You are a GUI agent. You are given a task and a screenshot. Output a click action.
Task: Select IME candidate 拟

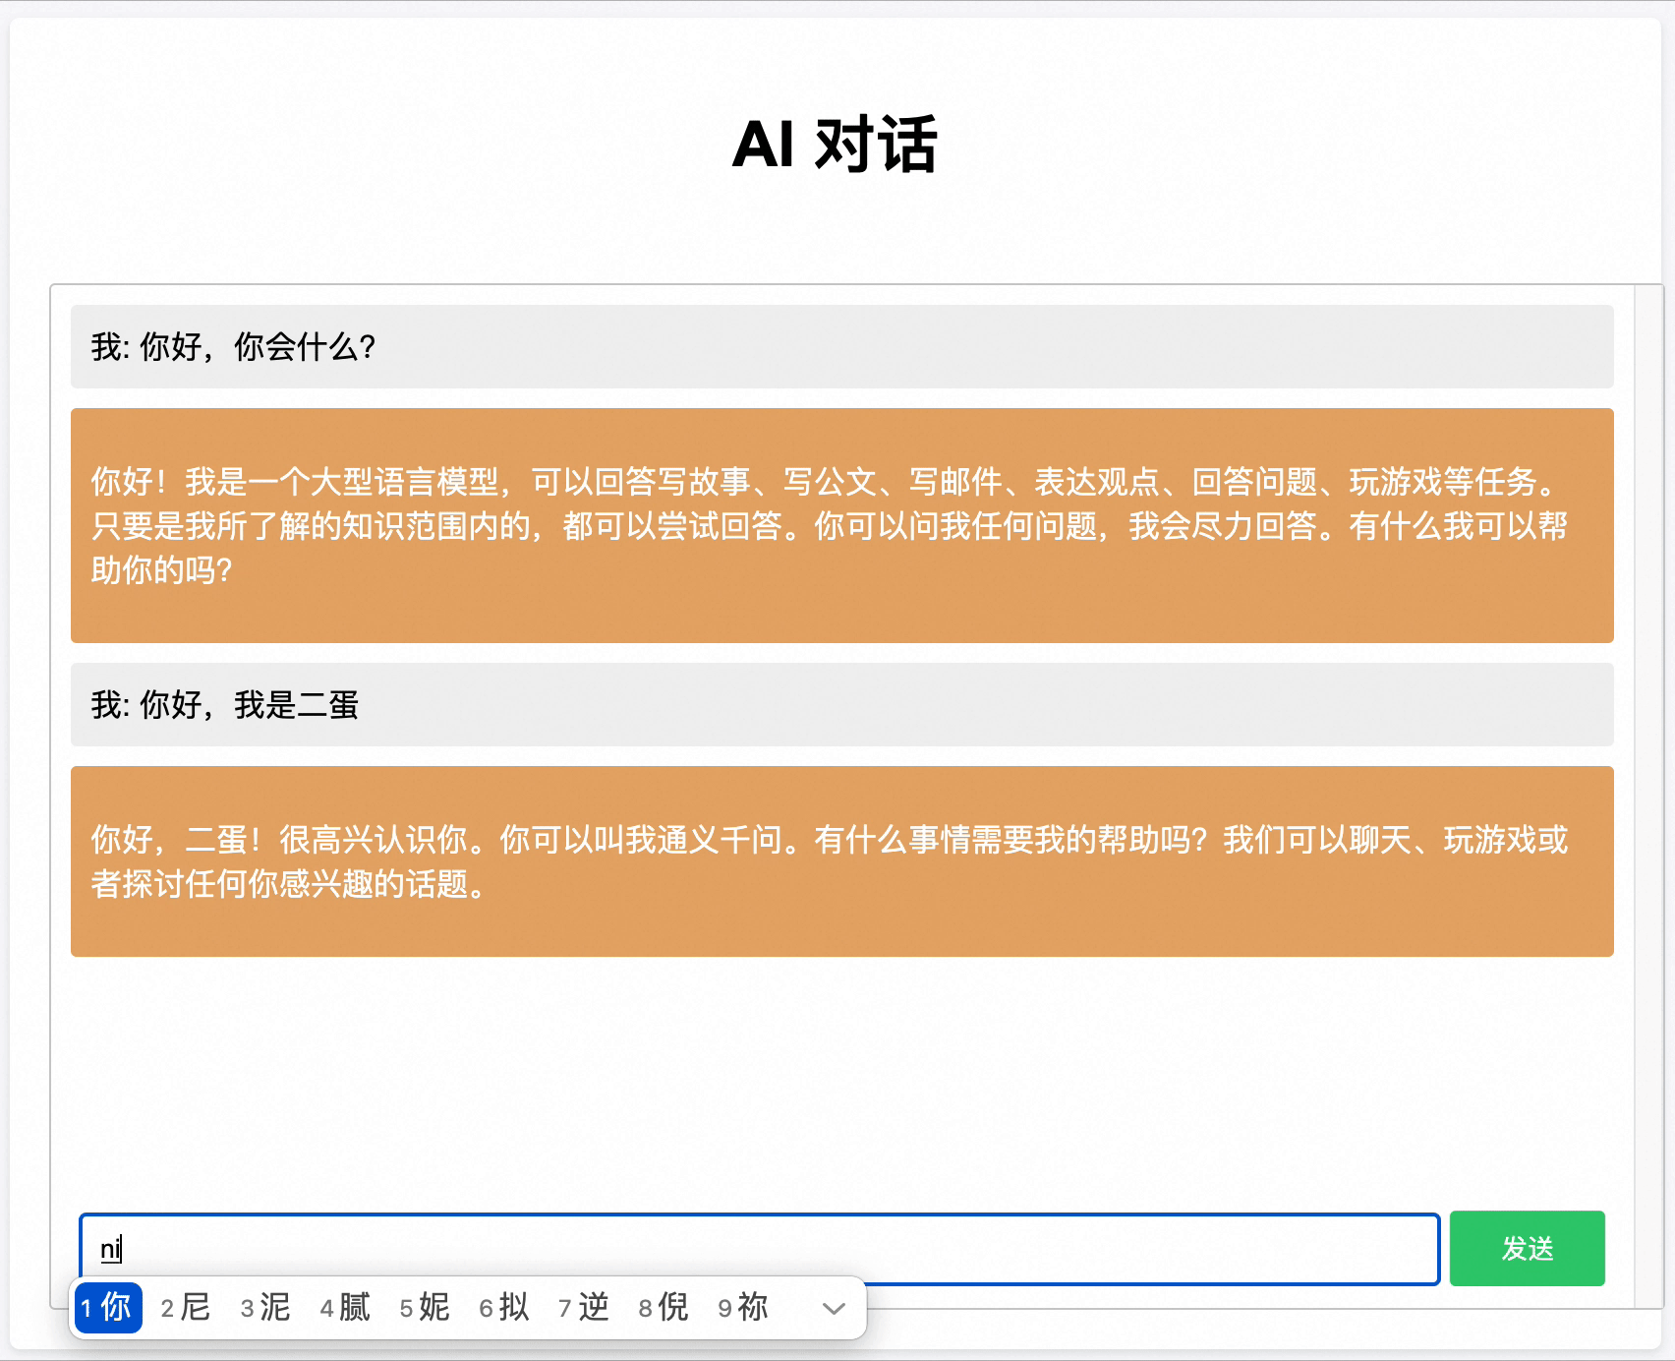(505, 1308)
